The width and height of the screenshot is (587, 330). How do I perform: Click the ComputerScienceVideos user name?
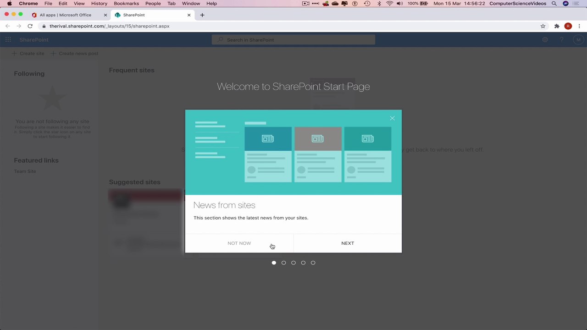(518, 3)
